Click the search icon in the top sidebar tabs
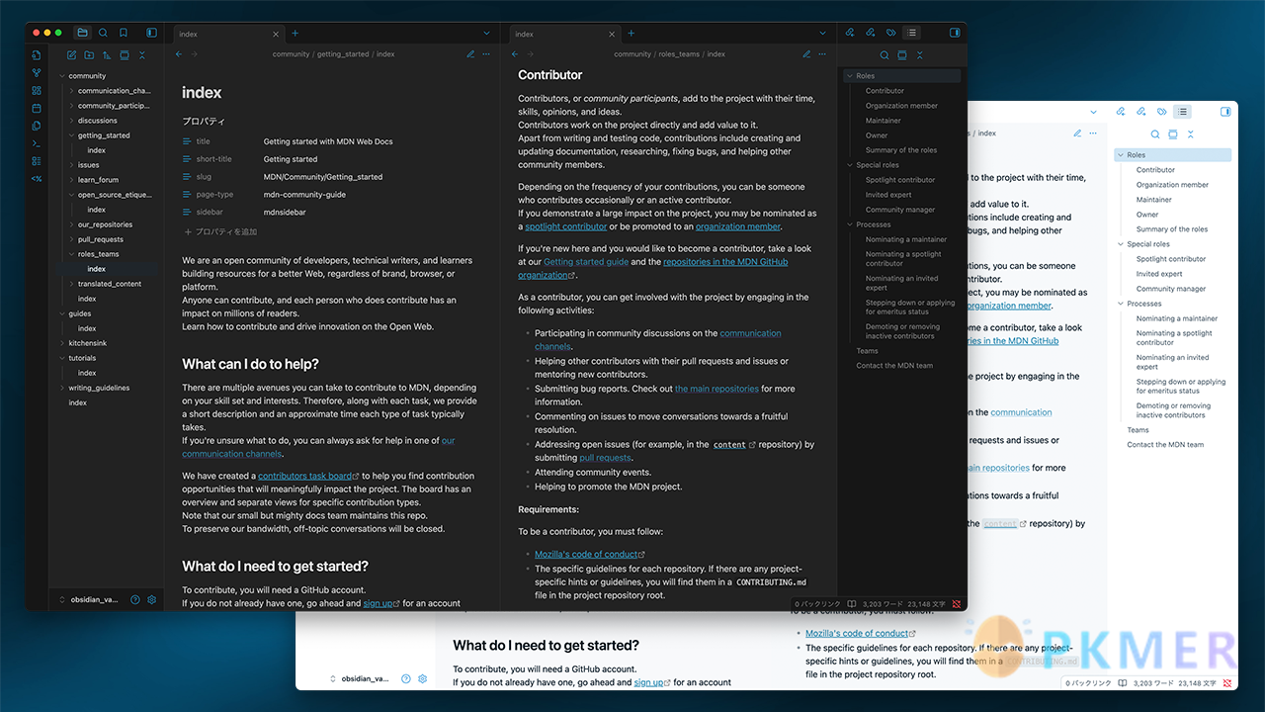Screen dimensions: 1265x712 (x=103, y=33)
